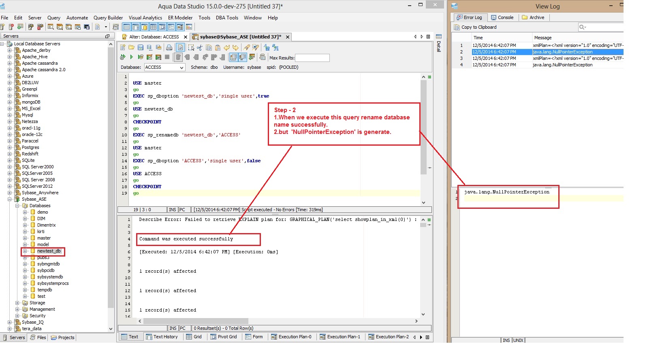The width and height of the screenshot is (645, 348).
Task: Open the DBA Tools menu
Action: point(227,18)
